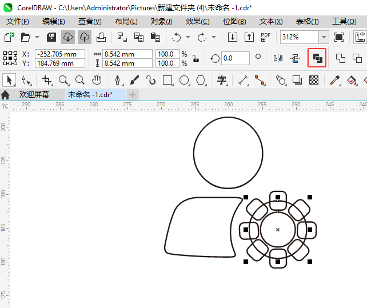The image size is (367, 308).
Task: Toggle the lock ratio padlock
Action: [196, 58]
